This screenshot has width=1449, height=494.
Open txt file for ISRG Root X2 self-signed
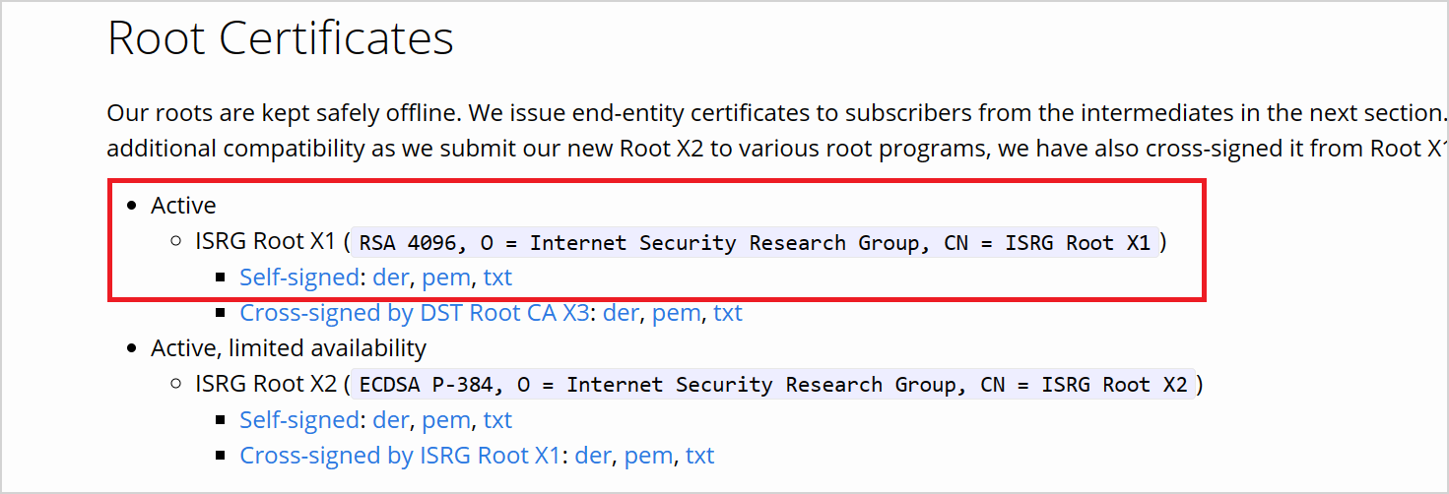click(497, 420)
